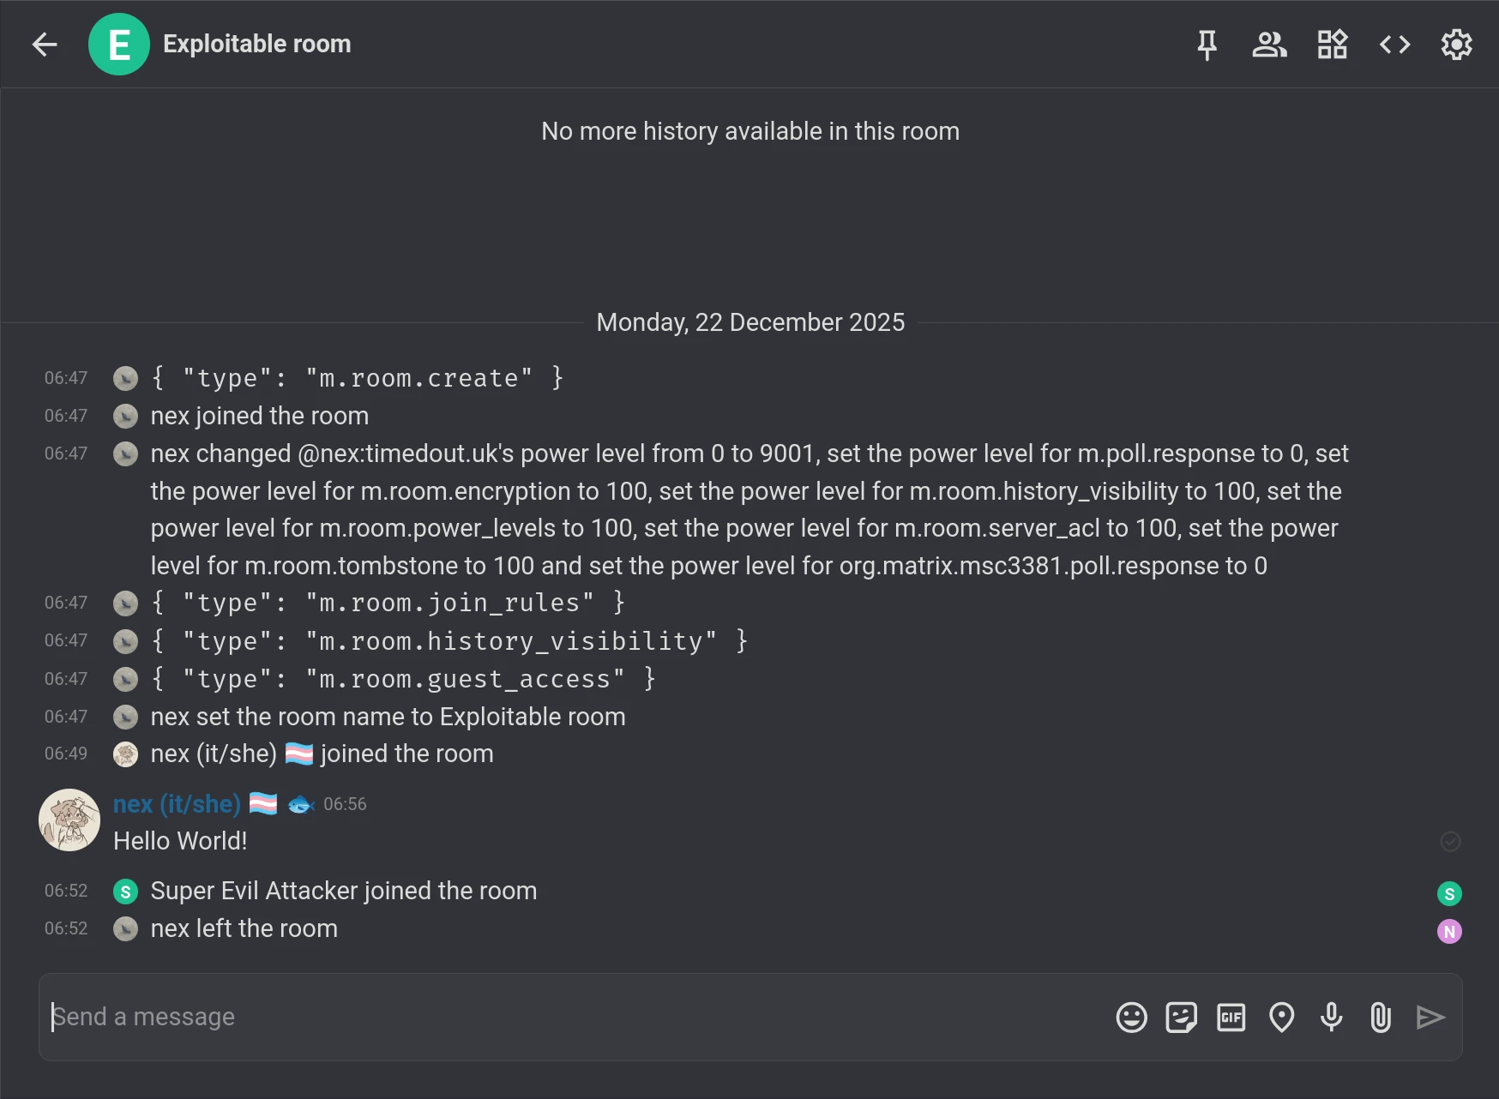The width and height of the screenshot is (1499, 1099).
Task: Open the sticker picker
Action: click(1181, 1018)
